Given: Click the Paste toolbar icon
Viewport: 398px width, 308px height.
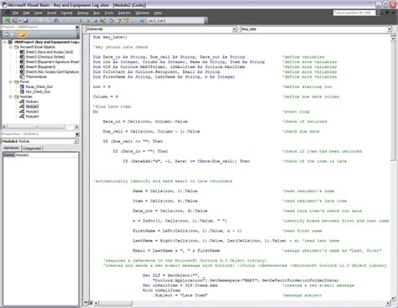Looking at the screenshot, I should (x=49, y=21).
